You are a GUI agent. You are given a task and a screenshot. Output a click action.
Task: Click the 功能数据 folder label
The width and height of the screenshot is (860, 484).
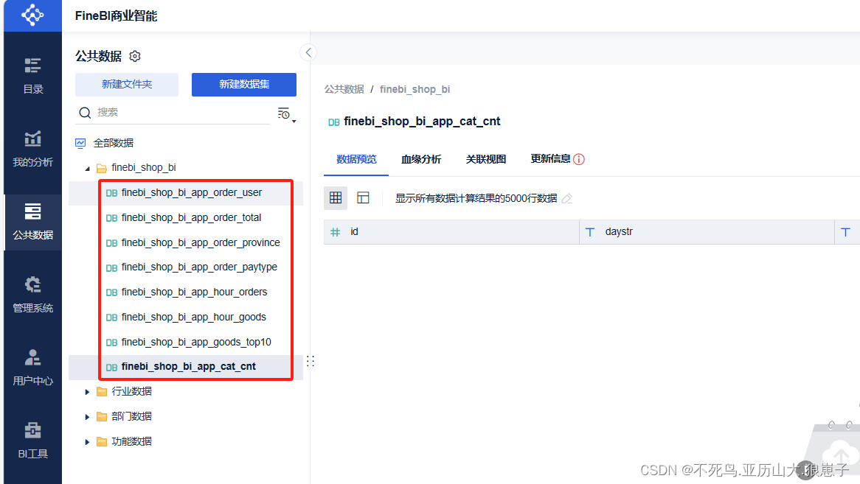(x=131, y=442)
